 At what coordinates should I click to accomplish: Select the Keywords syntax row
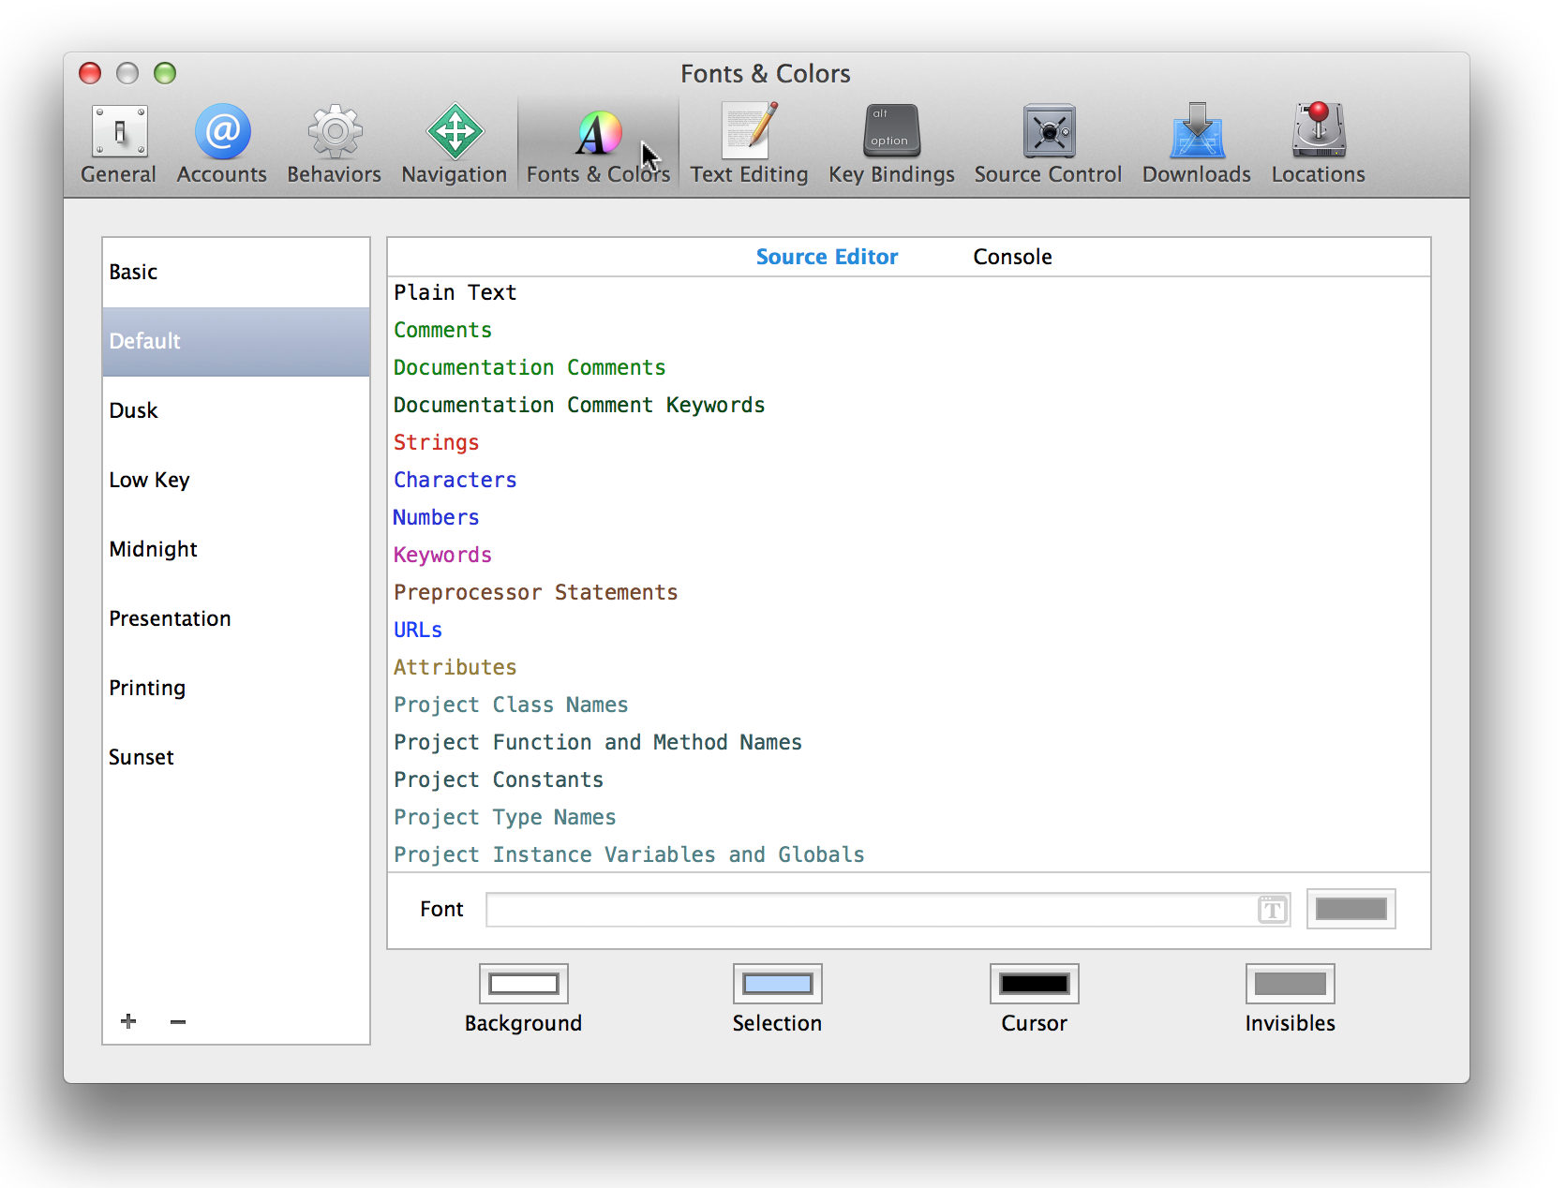909,555
